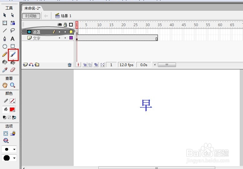
Task: Select the Text tool
Action: 13,38
